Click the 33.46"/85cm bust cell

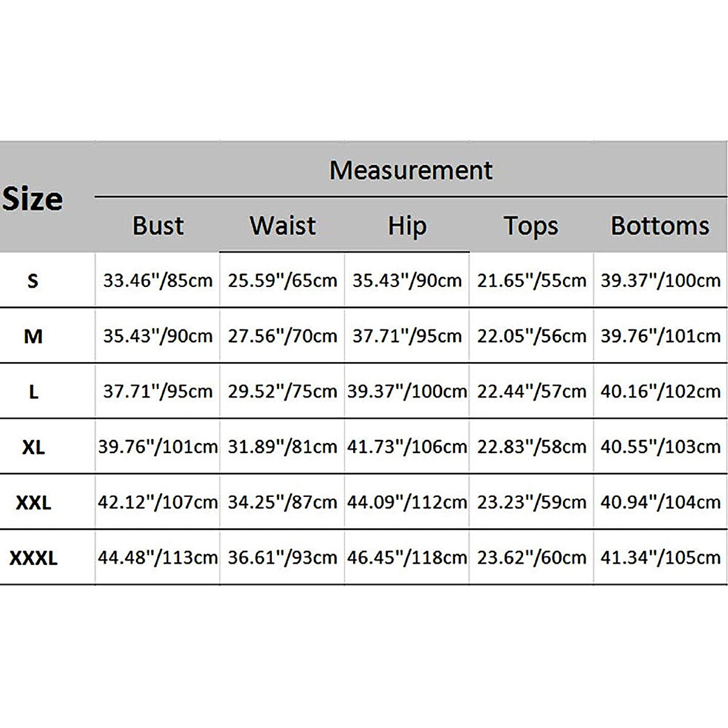point(158,281)
